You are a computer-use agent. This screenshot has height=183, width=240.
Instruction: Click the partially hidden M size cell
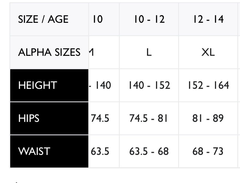tap(91, 52)
